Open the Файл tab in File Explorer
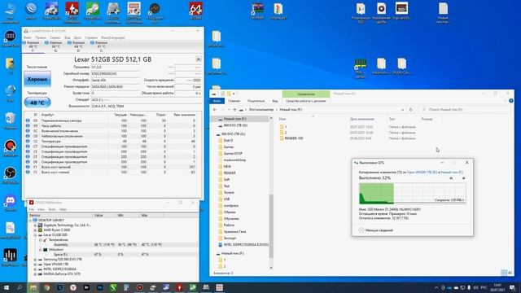The height and width of the screenshot is (293, 521). 217,101
